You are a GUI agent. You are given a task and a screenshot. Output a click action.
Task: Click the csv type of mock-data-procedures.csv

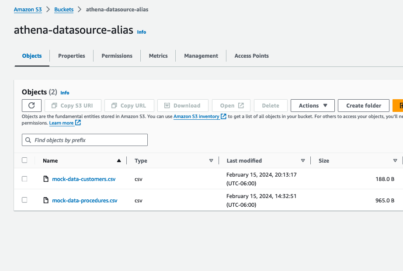139,201
